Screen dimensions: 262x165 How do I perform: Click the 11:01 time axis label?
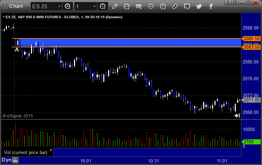(222, 161)
